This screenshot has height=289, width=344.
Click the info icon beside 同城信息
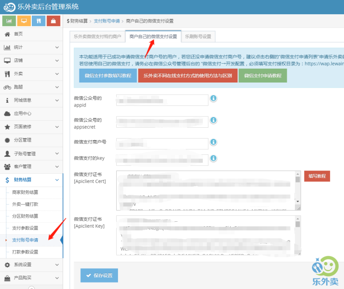tap(7, 100)
